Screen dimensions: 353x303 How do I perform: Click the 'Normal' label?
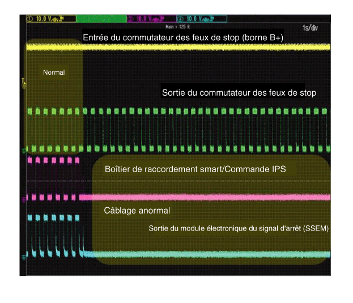click(54, 72)
